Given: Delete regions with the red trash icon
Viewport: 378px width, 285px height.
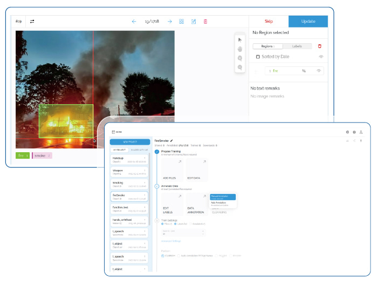Looking at the screenshot, I should 320,46.
